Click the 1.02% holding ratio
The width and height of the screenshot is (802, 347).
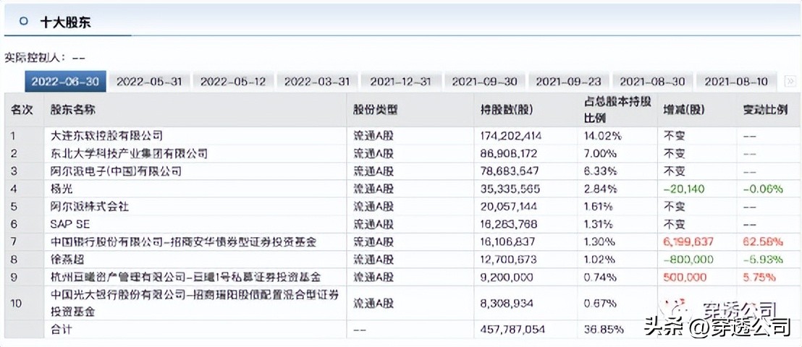599,260
